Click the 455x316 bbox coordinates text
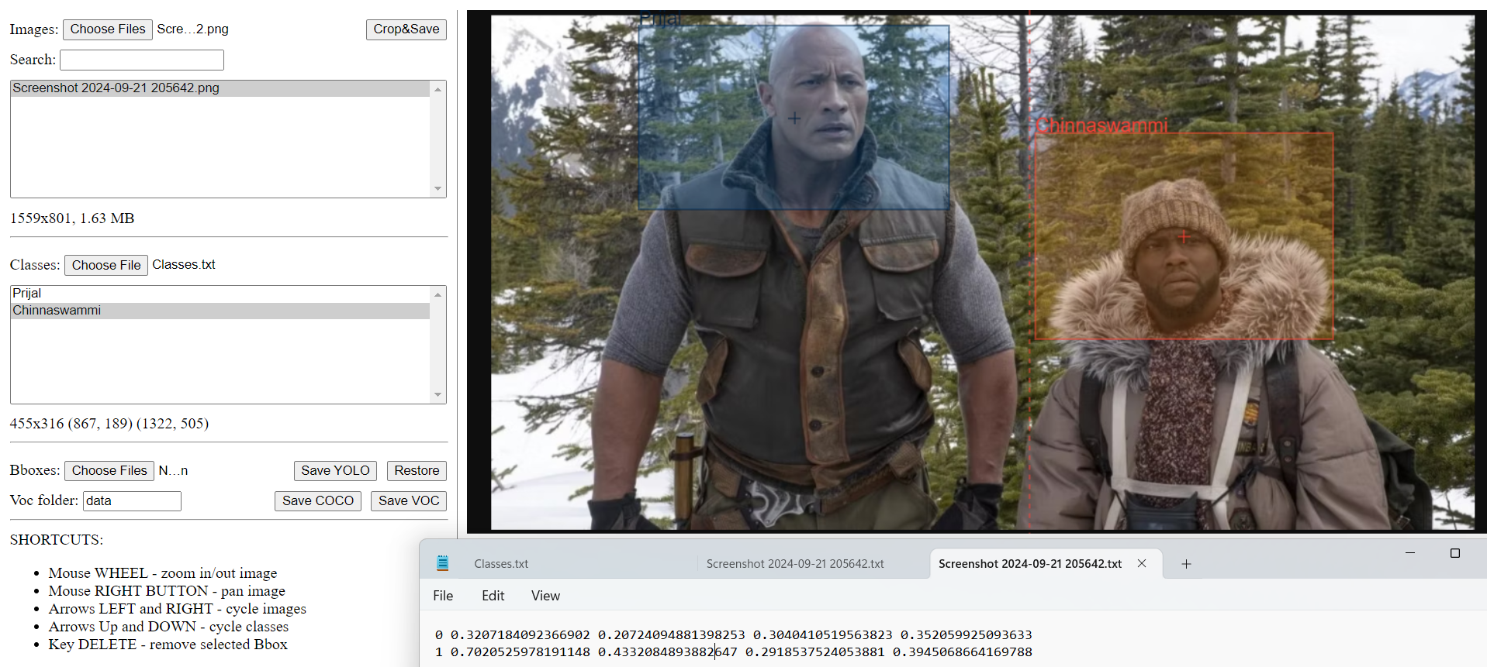 click(x=109, y=424)
